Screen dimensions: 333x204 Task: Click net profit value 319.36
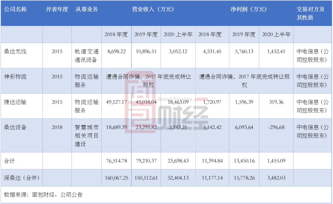(276, 102)
